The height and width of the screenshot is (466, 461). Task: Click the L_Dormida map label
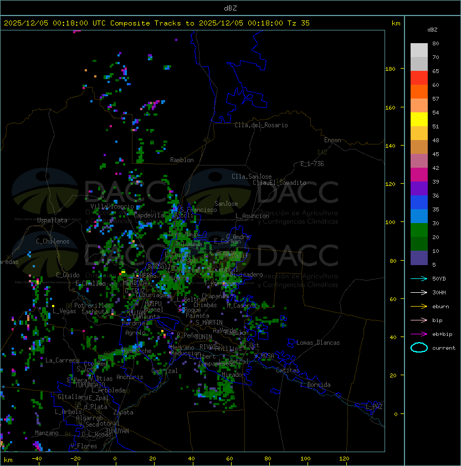point(315,385)
